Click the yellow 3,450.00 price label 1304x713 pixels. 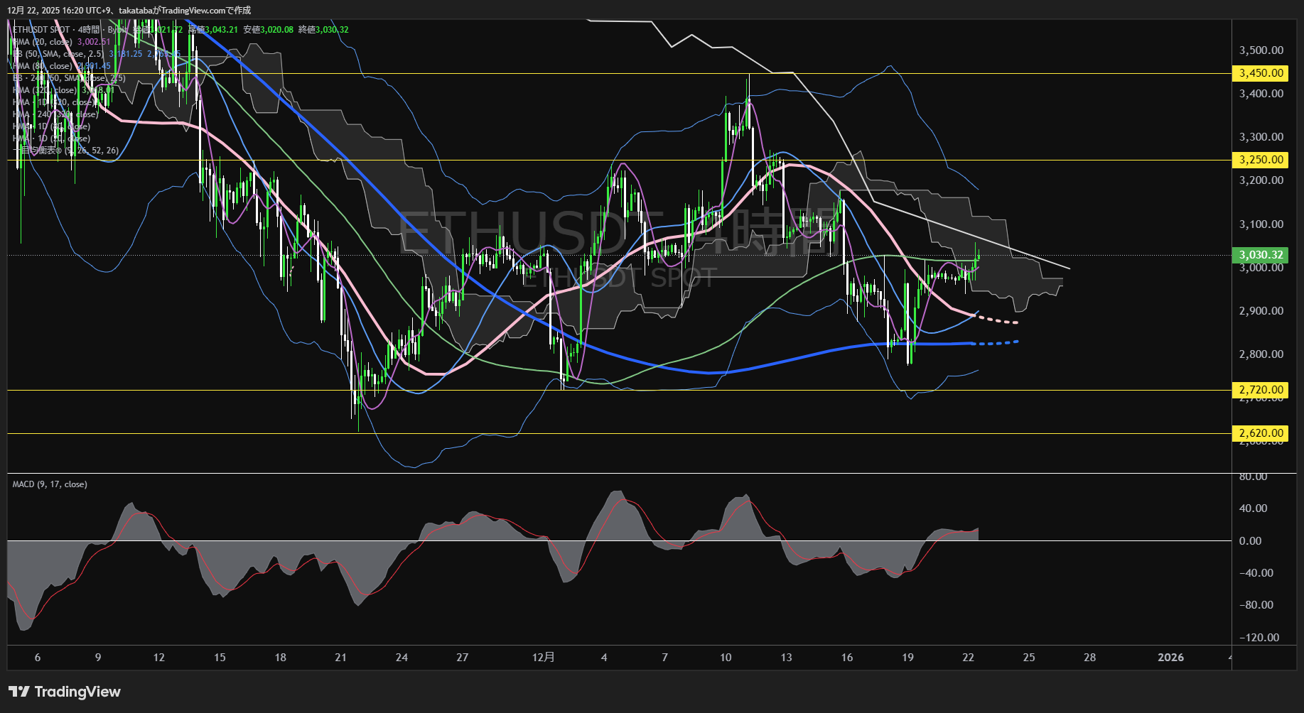(x=1261, y=73)
